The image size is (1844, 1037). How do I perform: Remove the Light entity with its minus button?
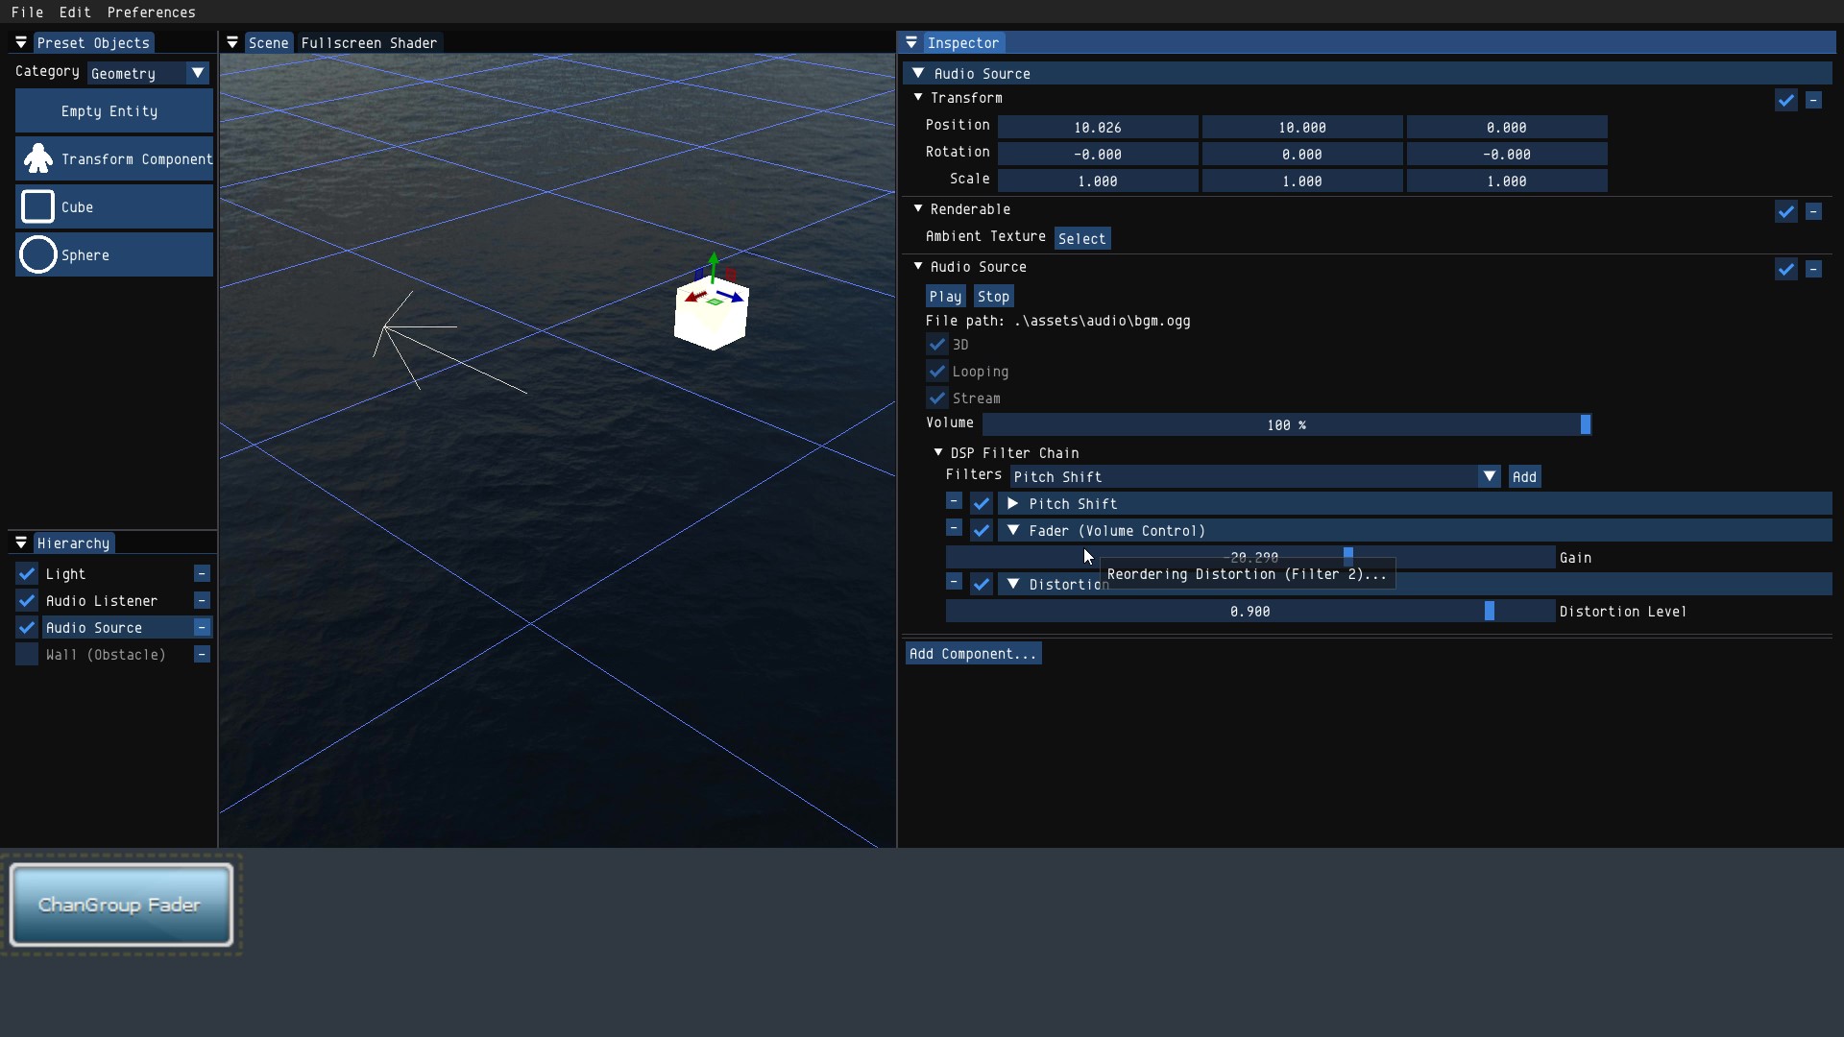click(x=202, y=573)
